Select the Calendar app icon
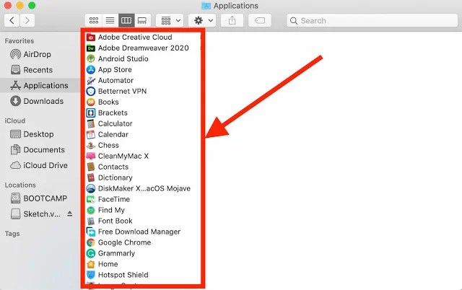 point(91,135)
